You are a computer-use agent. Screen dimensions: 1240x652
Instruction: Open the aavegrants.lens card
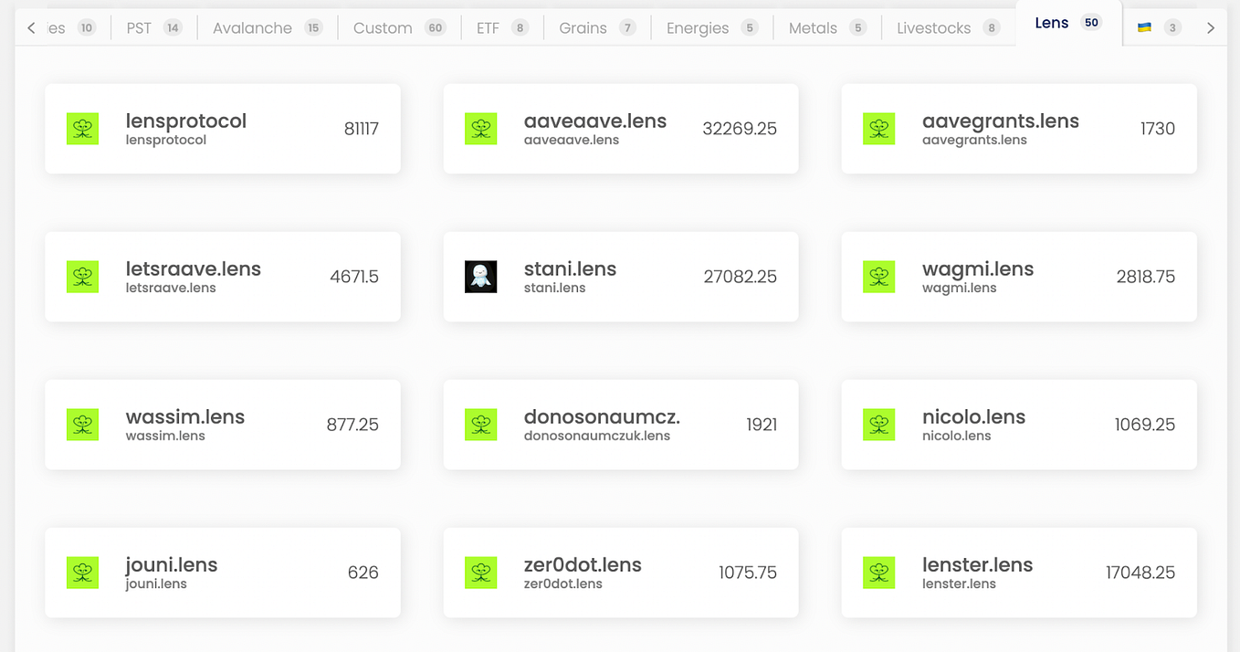[1018, 129]
